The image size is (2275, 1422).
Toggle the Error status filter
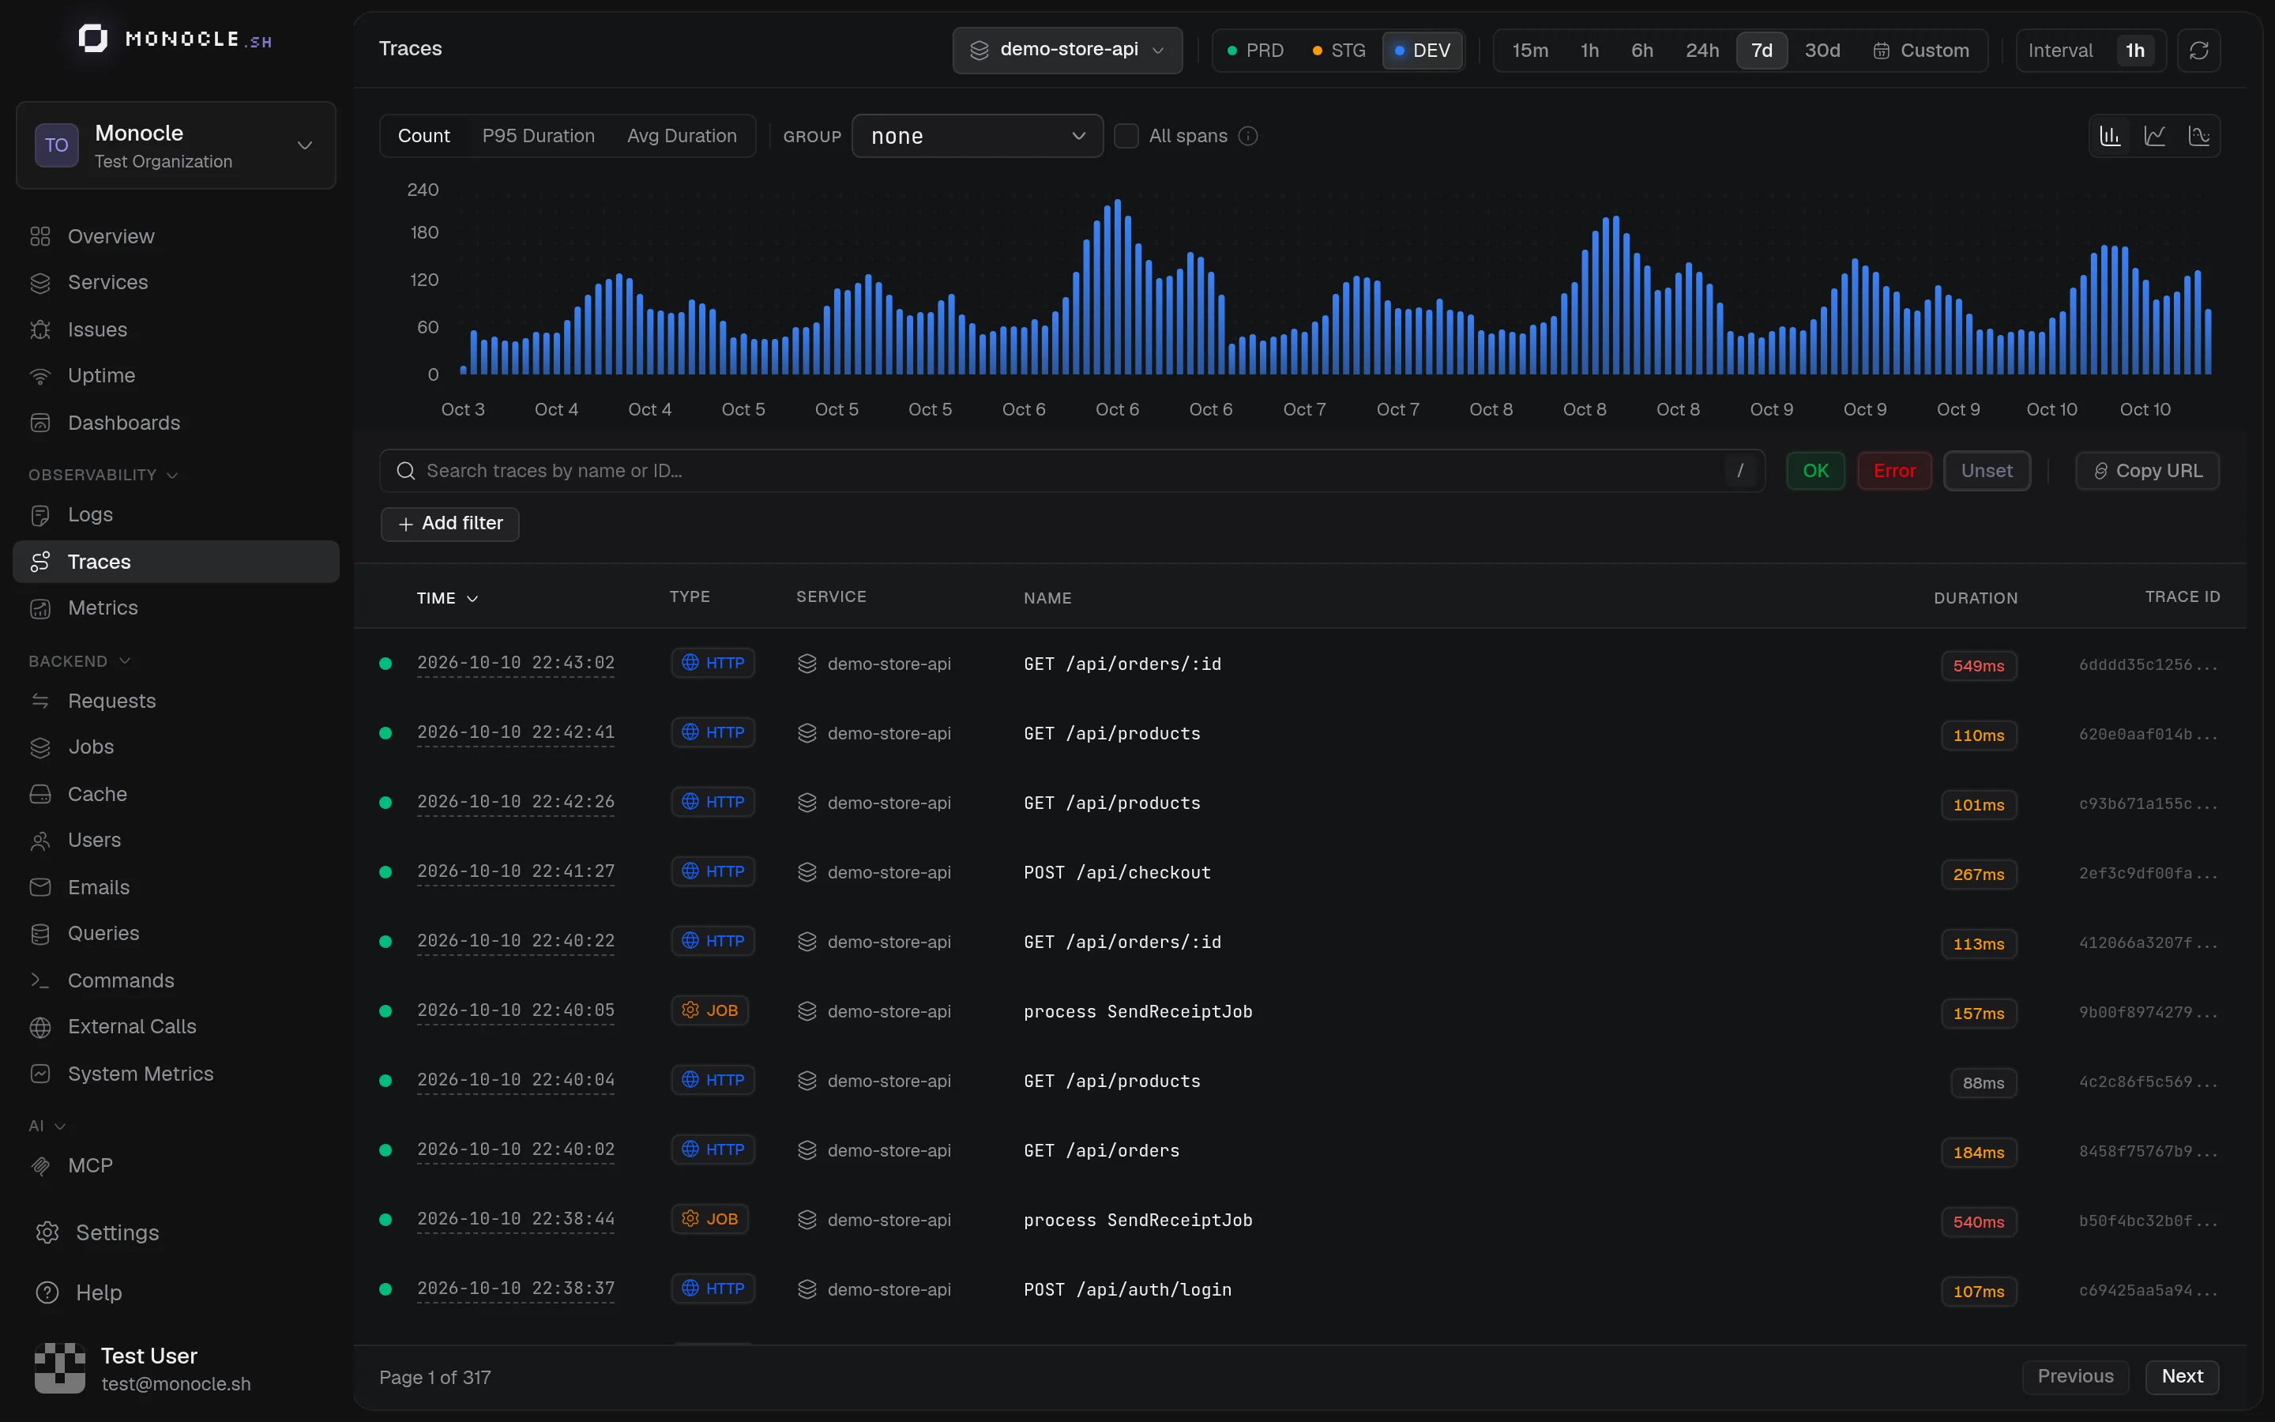coord(1893,470)
